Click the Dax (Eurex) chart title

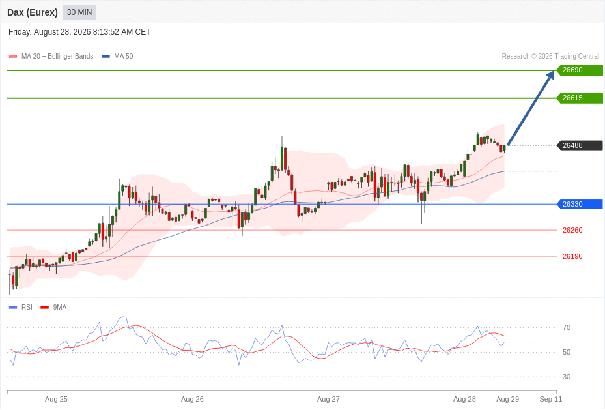(x=33, y=12)
